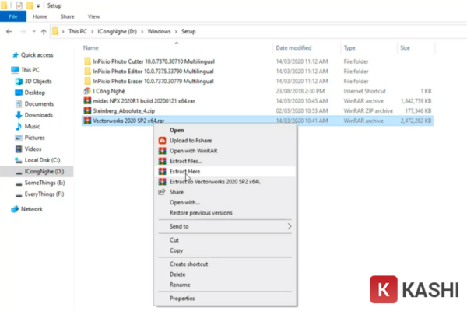The height and width of the screenshot is (311, 467).
Task: Switch to the Share ribbon tab
Action: (68, 16)
